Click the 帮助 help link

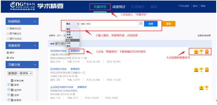click(203, 6)
